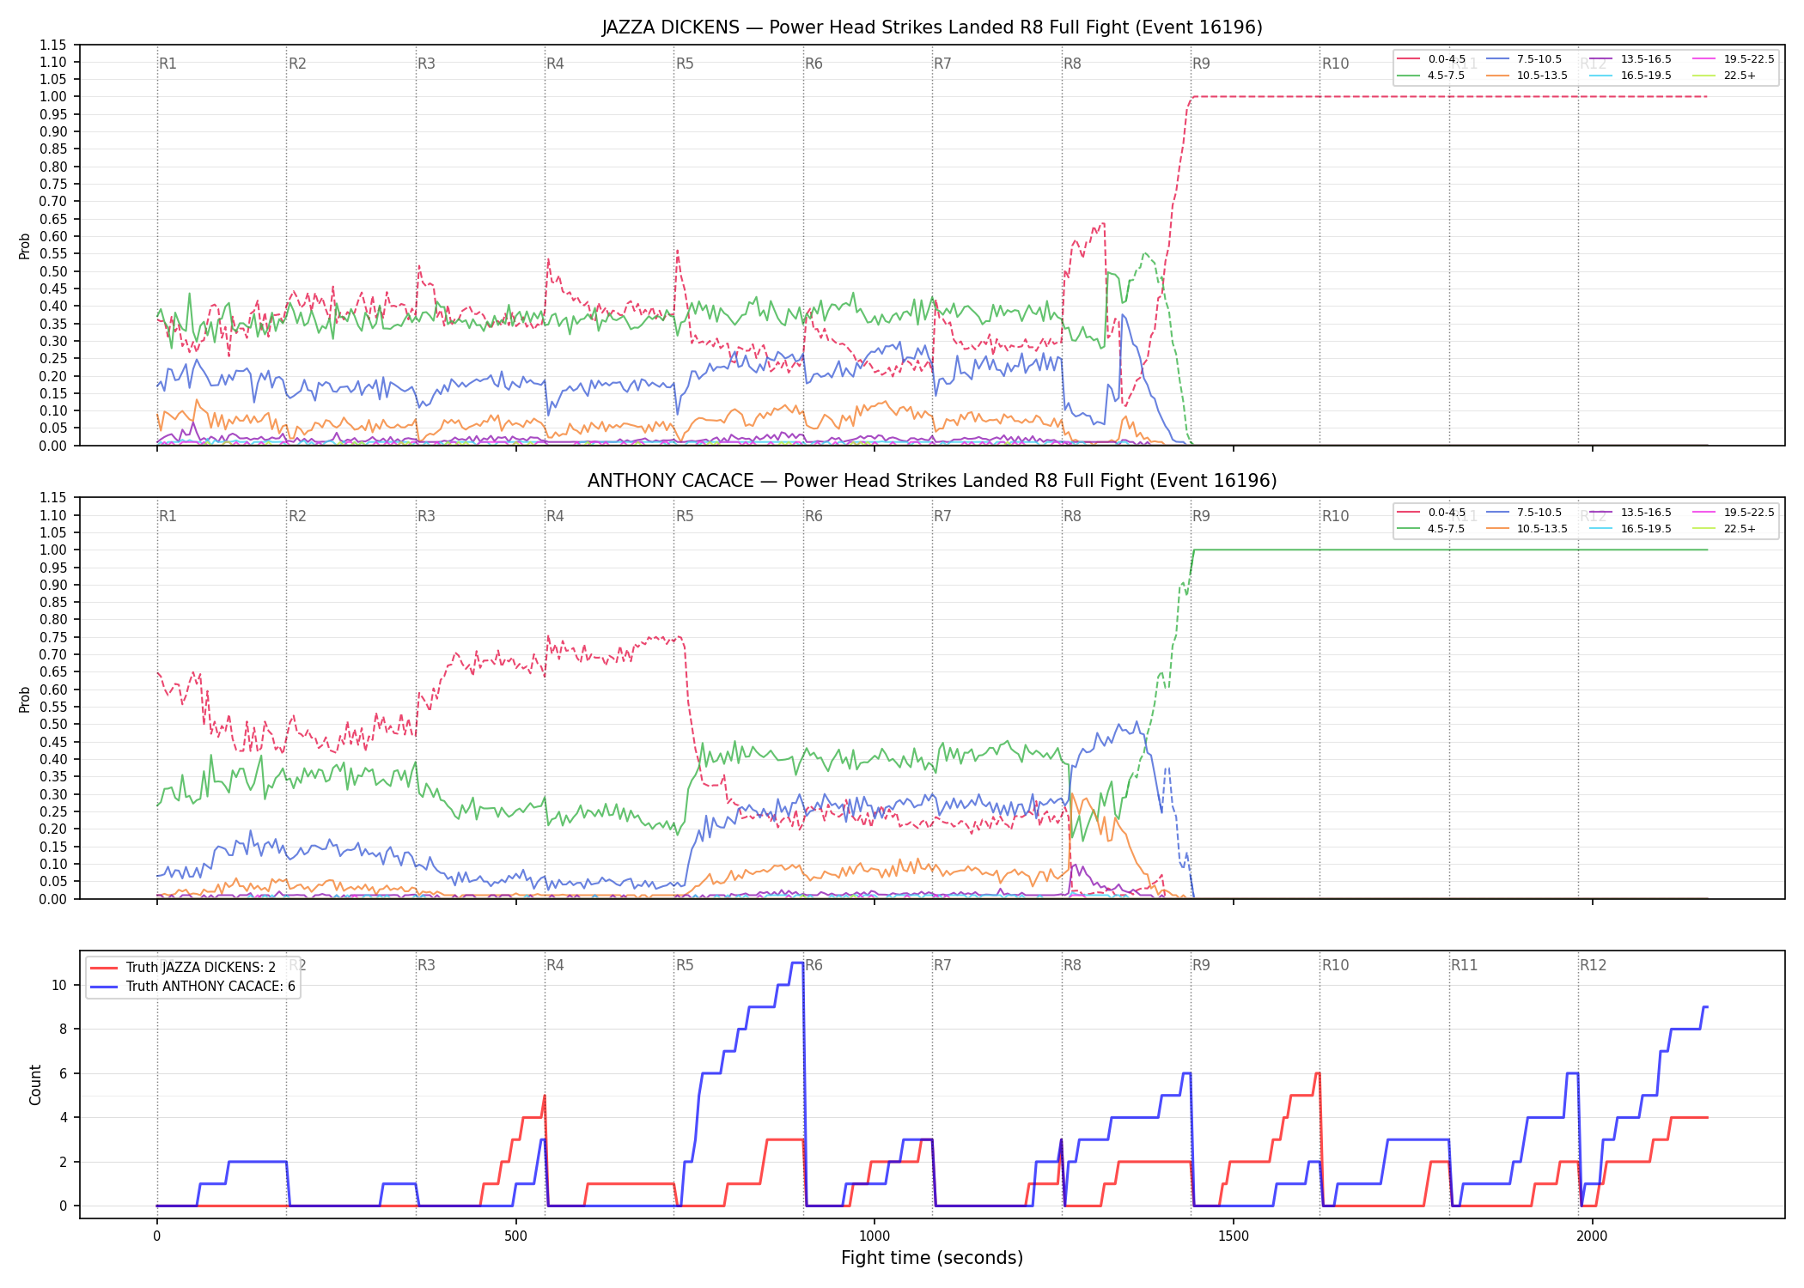
Task: Click the '1000' x-axis tick label
Action: [x=875, y=1236]
